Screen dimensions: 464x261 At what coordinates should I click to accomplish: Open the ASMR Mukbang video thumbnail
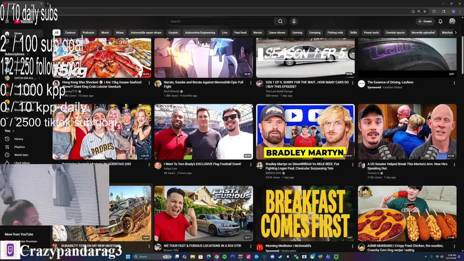[407, 214]
